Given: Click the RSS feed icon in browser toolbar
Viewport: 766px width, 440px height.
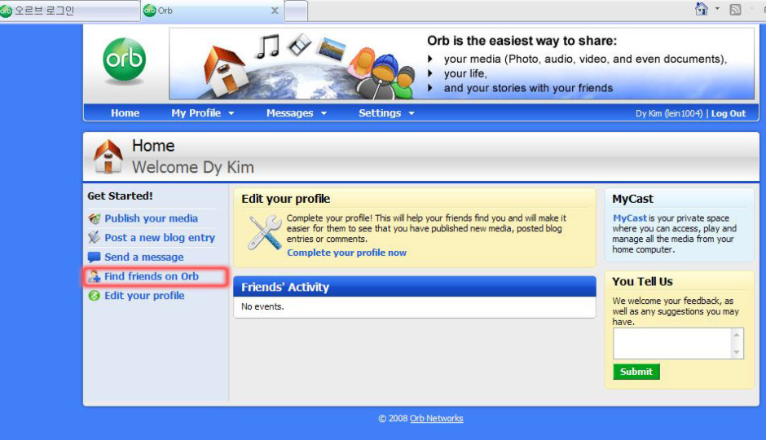Looking at the screenshot, I should pyautogui.click(x=735, y=9).
